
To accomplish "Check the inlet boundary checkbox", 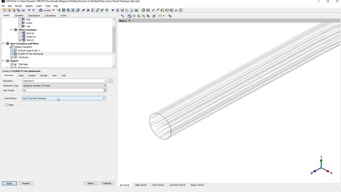I will click(x=20, y=19).
